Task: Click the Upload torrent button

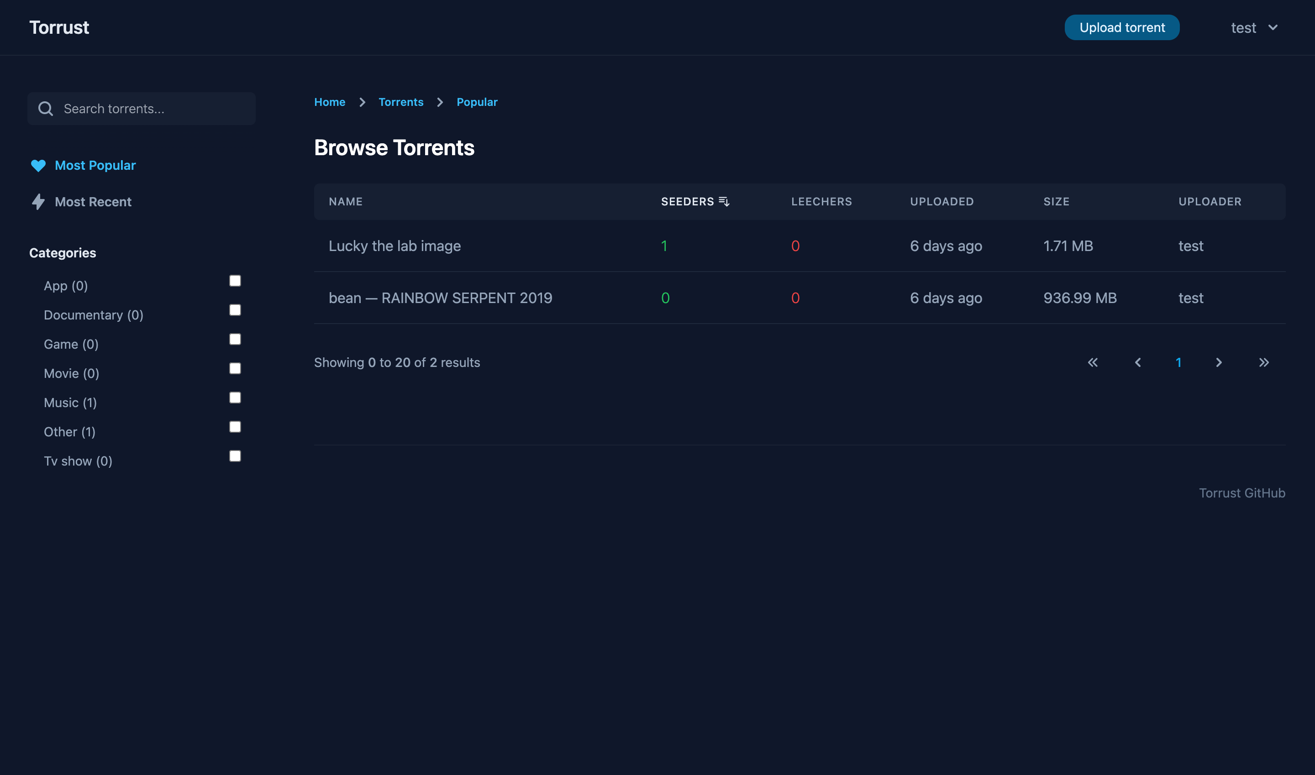Action: [x=1122, y=28]
